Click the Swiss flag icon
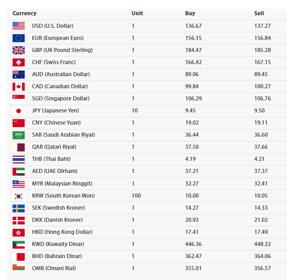Screen dimensions: 287x280 [18, 62]
